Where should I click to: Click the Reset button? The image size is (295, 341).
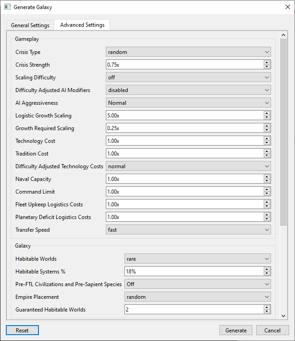point(22,330)
